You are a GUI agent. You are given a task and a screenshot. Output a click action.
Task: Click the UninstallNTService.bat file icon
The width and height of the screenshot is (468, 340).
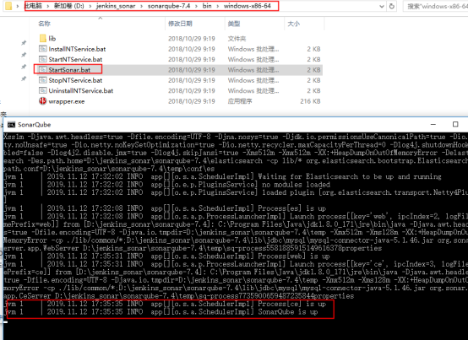pyautogui.click(x=43, y=90)
